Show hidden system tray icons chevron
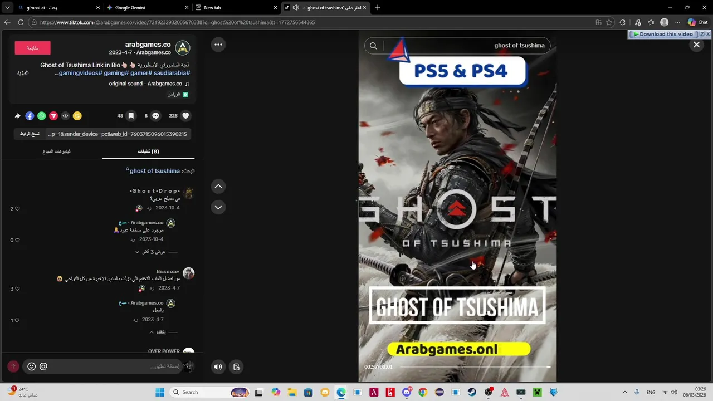Viewport: 713px width, 401px height. [x=624, y=392]
